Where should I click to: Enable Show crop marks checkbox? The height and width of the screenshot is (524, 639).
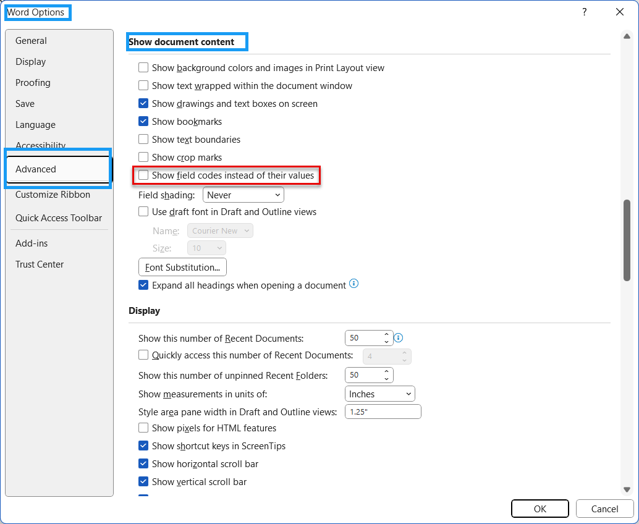tap(143, 158)
